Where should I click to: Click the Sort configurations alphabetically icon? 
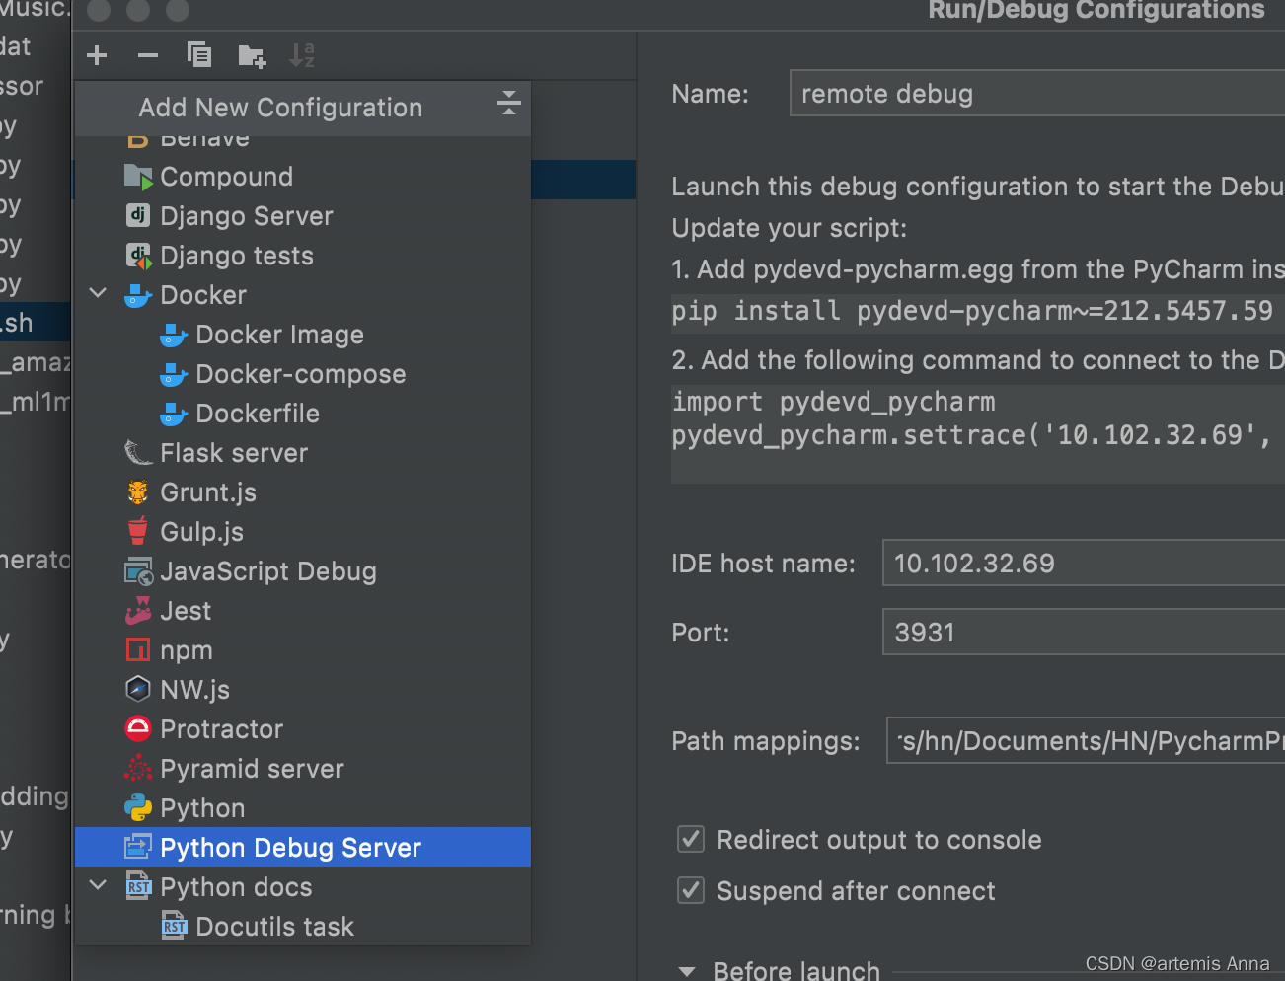pyautogui.click(x=302, y=55)
